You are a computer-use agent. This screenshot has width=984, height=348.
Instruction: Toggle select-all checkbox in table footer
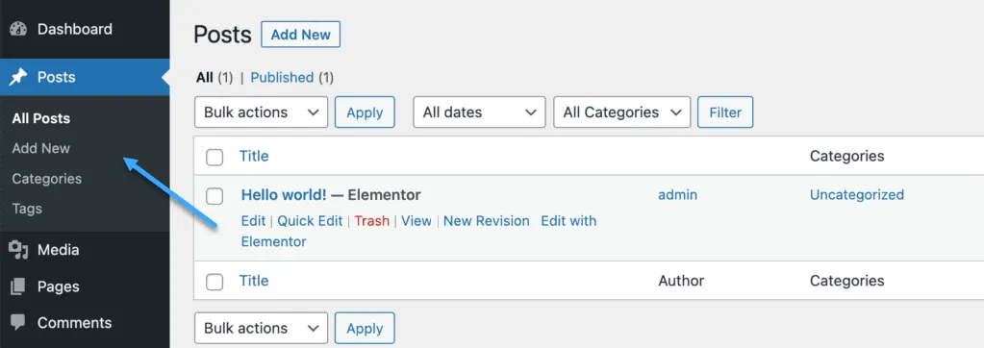(214, 282)
